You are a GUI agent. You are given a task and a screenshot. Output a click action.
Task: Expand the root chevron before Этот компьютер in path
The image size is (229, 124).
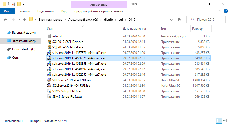[x=35, y=20]
